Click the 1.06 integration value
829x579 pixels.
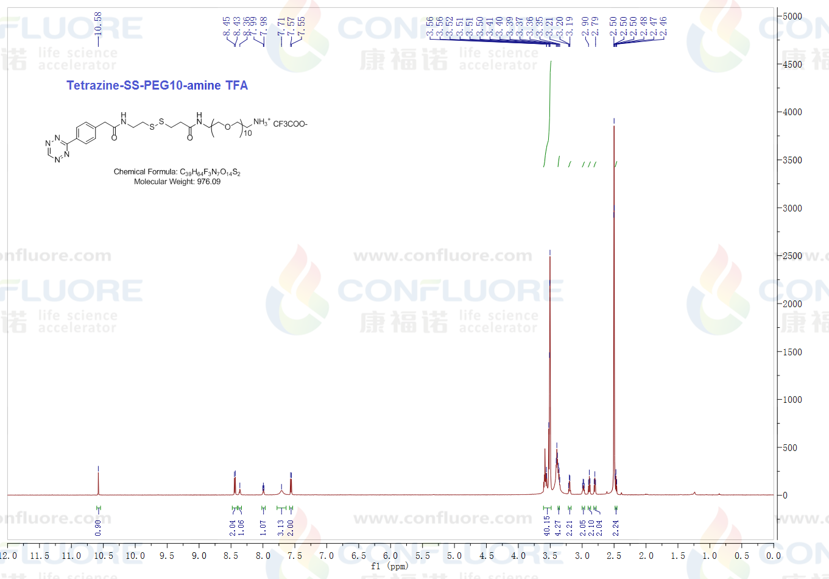click(241, 528)
